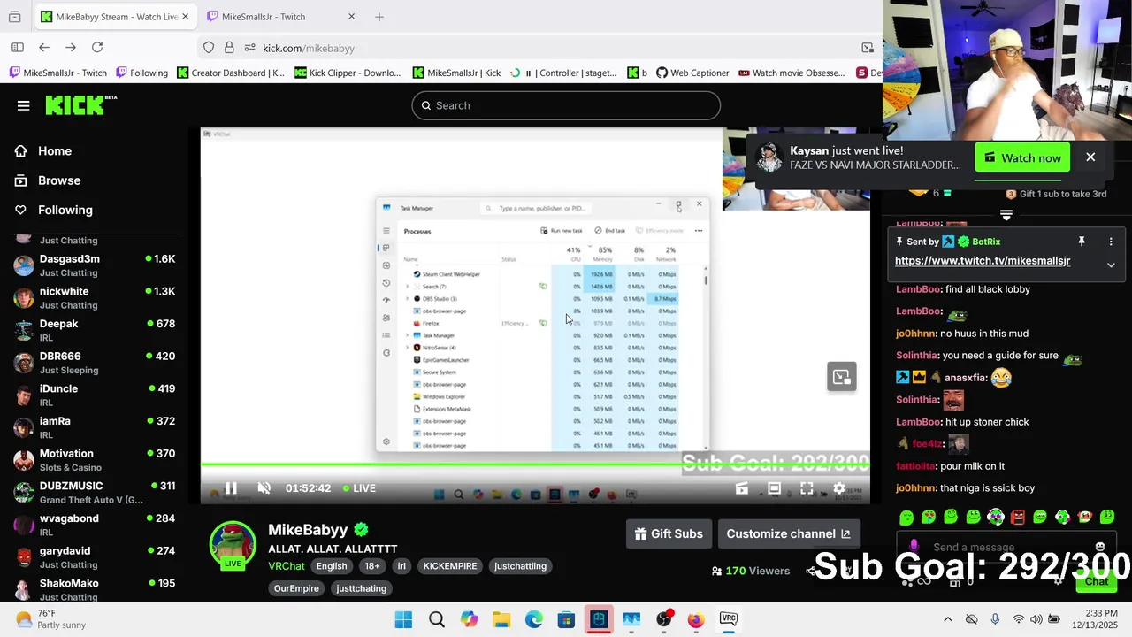Open DUBZMUSIC channel in sidebar

tap(94, 493)
